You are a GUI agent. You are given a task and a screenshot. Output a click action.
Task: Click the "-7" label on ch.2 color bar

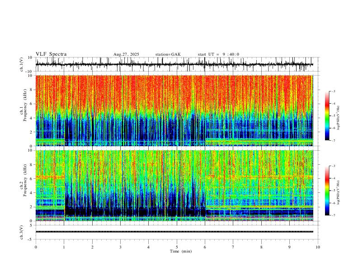click(x=333, y=215)
